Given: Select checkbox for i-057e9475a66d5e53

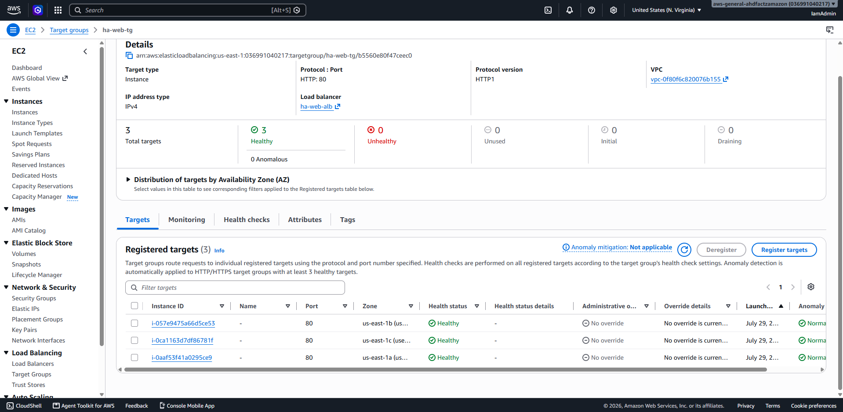Looking at the screenshot, I should pyautogui.click(x=134, y=323).
